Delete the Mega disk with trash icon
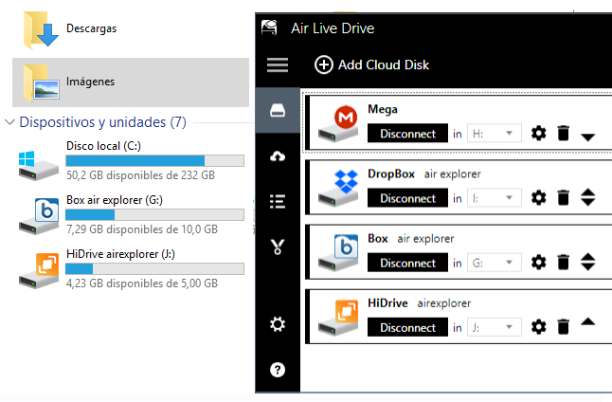 click(x=564, y=134)
